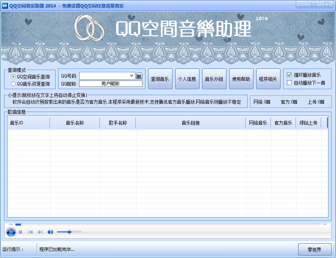Click the 程序已加载完毕 status text
Viewport: 336px width, 258px height.
point(57,249)
